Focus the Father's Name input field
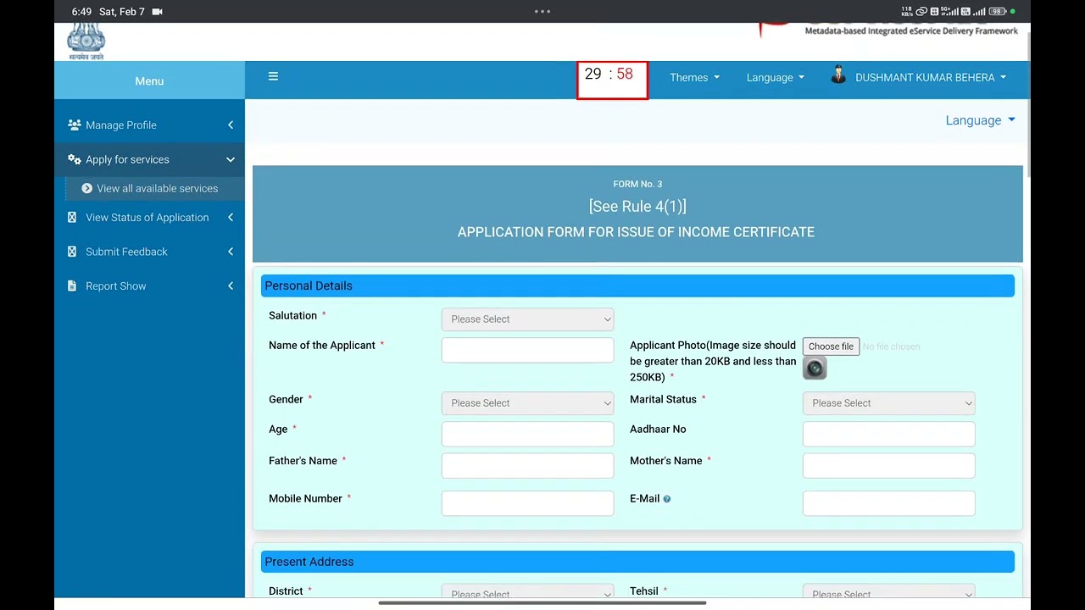Image resolution: width=1085 pixels, height=610 pixels. click(x=527, y=465)
